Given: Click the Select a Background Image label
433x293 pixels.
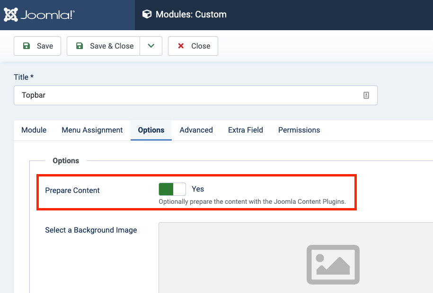Looking at the screenshot, I should pos(91,230).
